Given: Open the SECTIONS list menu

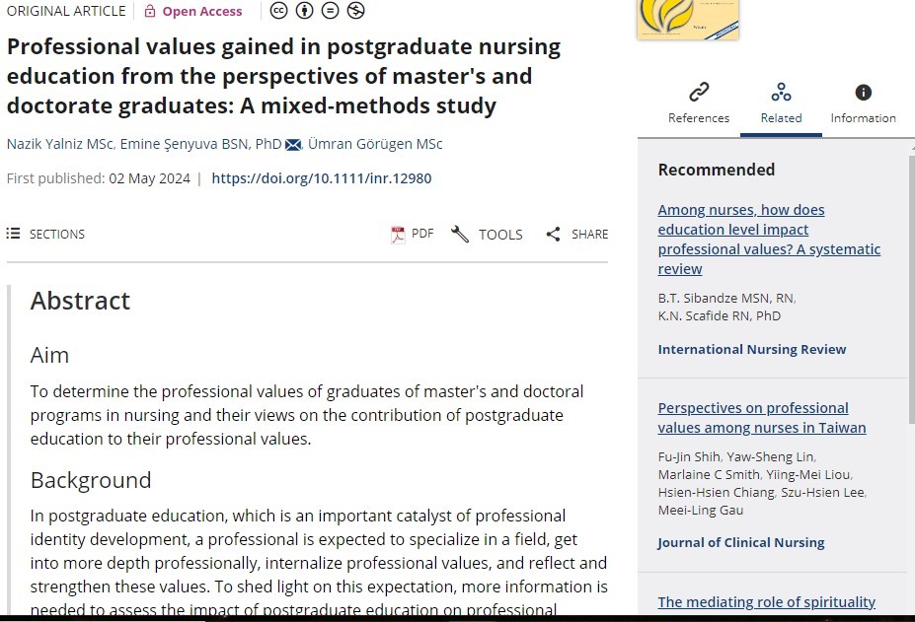Looking at the screenshot, I should pos(14,234).
